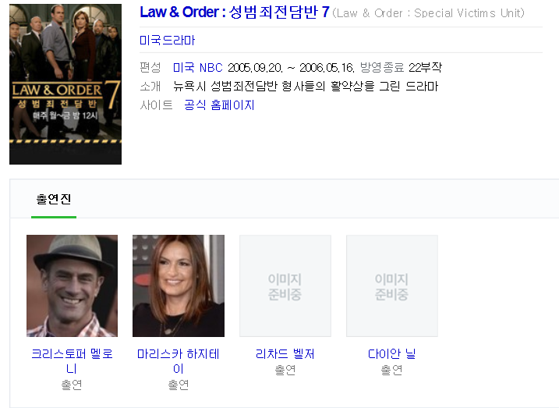The height and width of the screenshot is (408, 559).
Task: Open the 리차드 벨저 name link
Action: (285, 354)
